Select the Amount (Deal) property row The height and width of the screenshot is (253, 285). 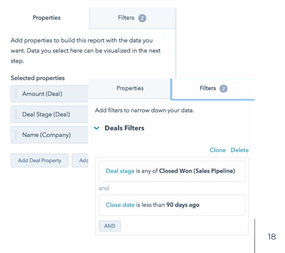pyautogui.click(x=43, y=93)
